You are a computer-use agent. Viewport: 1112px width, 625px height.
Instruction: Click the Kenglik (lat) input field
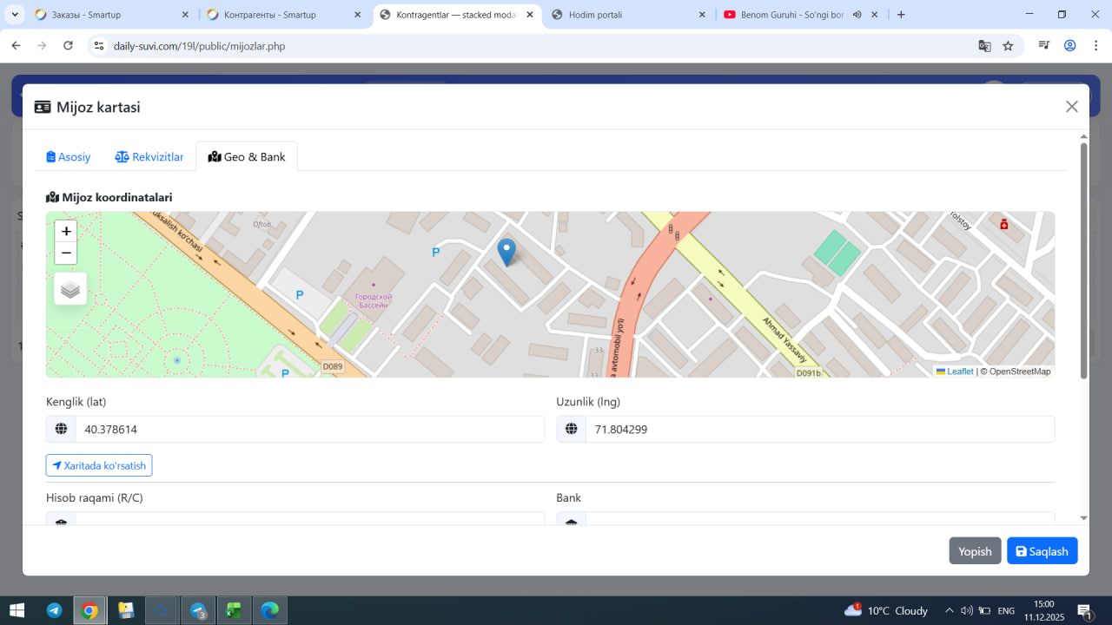pos(308,429)
